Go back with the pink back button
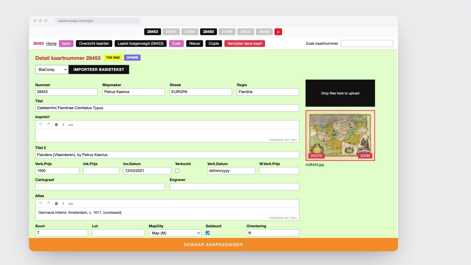The image size is (471, 265). (x=66, y=44)
